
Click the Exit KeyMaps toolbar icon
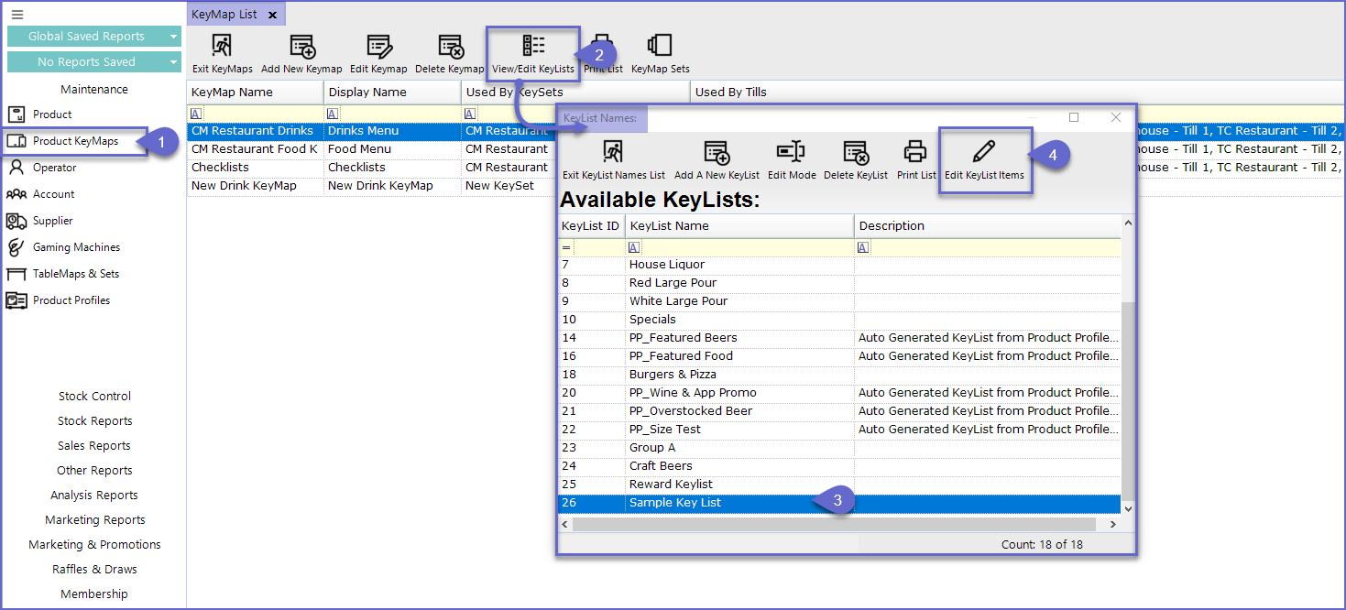coord(223,54)
